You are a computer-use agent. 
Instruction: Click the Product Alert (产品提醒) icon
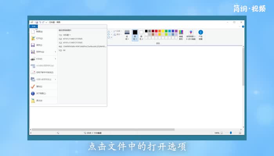click(x=200, y=34)
